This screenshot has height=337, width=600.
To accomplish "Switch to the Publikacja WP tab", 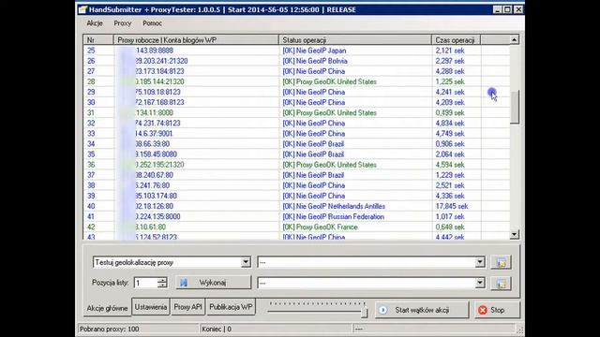I will click(231, 307).
